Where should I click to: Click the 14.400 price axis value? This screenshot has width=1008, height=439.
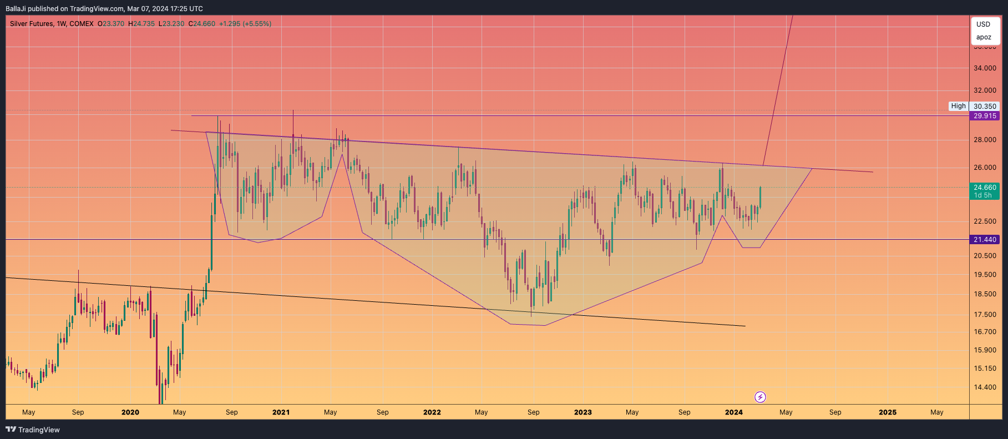[985, 387]
